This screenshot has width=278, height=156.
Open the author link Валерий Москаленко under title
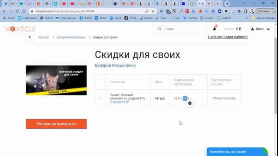[x=115, y=65]
